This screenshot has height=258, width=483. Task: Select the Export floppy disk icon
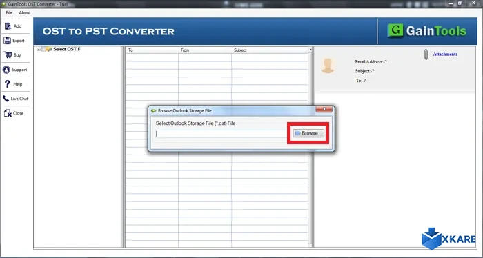7,40
